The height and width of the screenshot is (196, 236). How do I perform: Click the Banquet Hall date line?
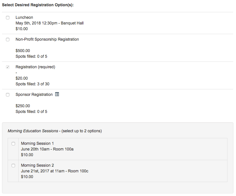49,23
